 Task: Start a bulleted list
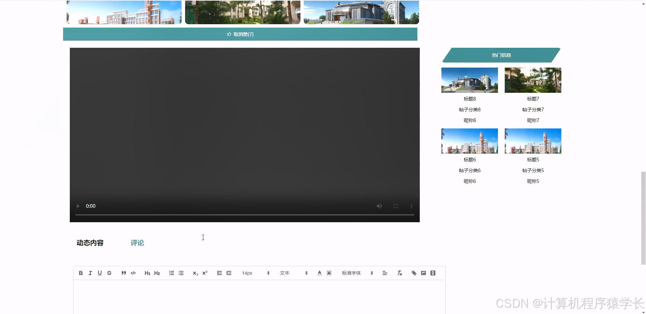(181, 273)
